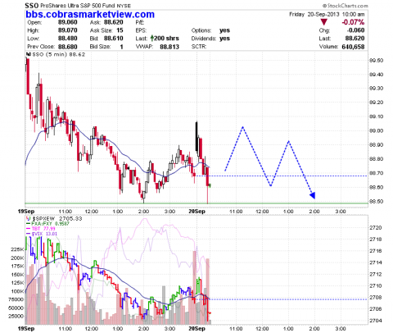Click the small icon before $SPXEW legend
Viewport: 393px width, 333px height.
28,219
